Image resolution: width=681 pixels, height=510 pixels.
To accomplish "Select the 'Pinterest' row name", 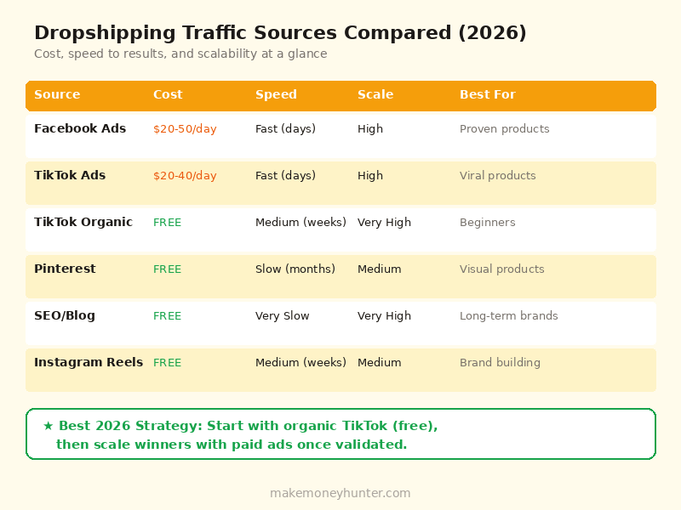I will (x=65, y=269).
